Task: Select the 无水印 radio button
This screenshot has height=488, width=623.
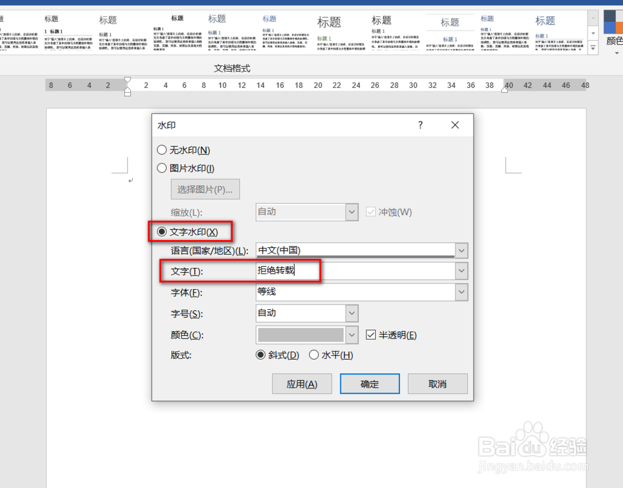Action: (x=161, y=150)
